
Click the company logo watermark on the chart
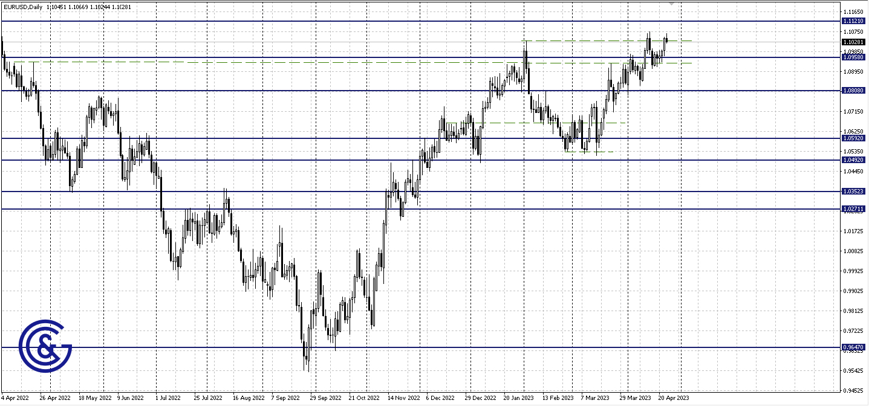45,344
